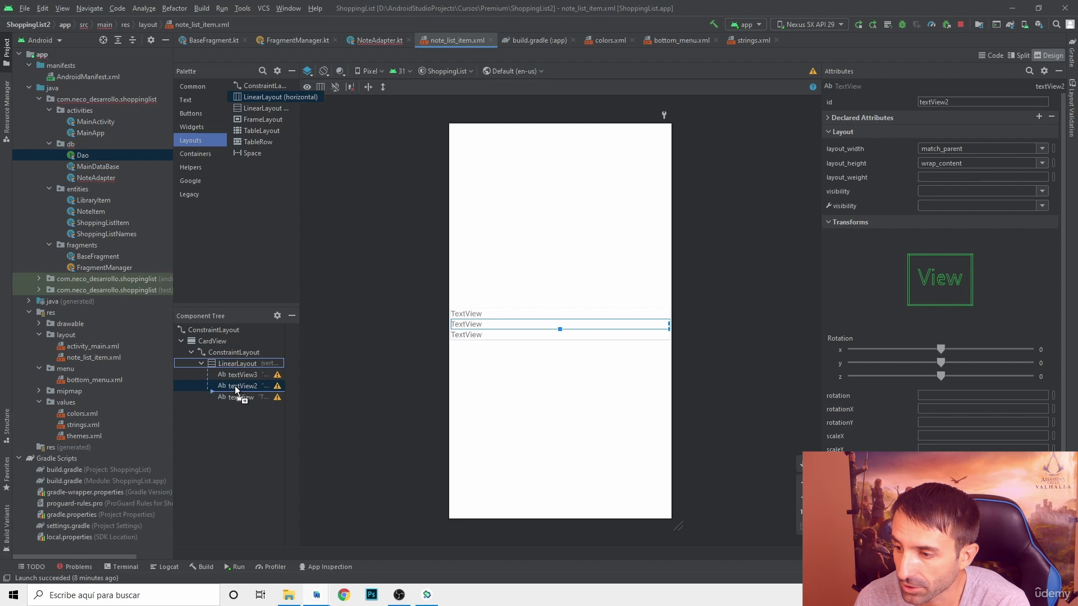Click the Select Design Surface layers icon

(x=307, y=71)
